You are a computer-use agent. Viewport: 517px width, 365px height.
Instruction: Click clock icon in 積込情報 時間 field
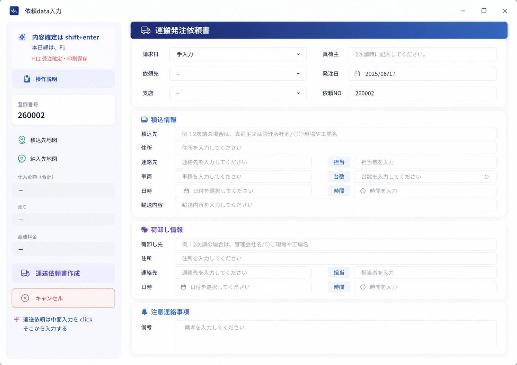click(363, 191)
